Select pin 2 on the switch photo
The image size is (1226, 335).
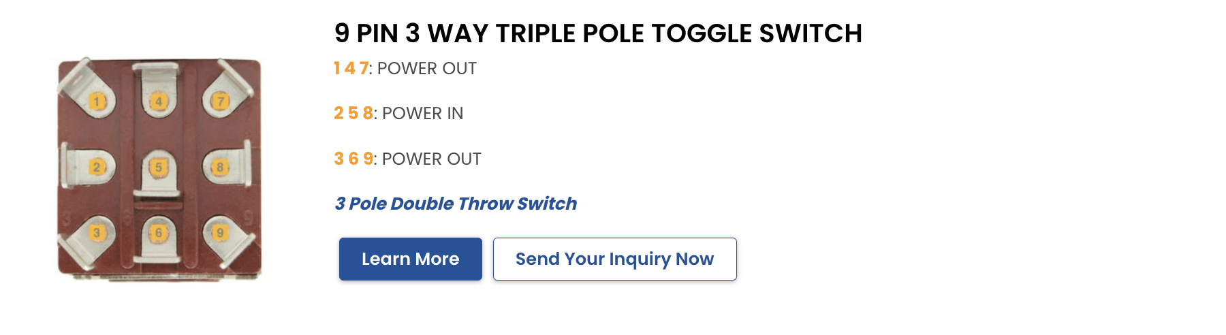[97, 167]
